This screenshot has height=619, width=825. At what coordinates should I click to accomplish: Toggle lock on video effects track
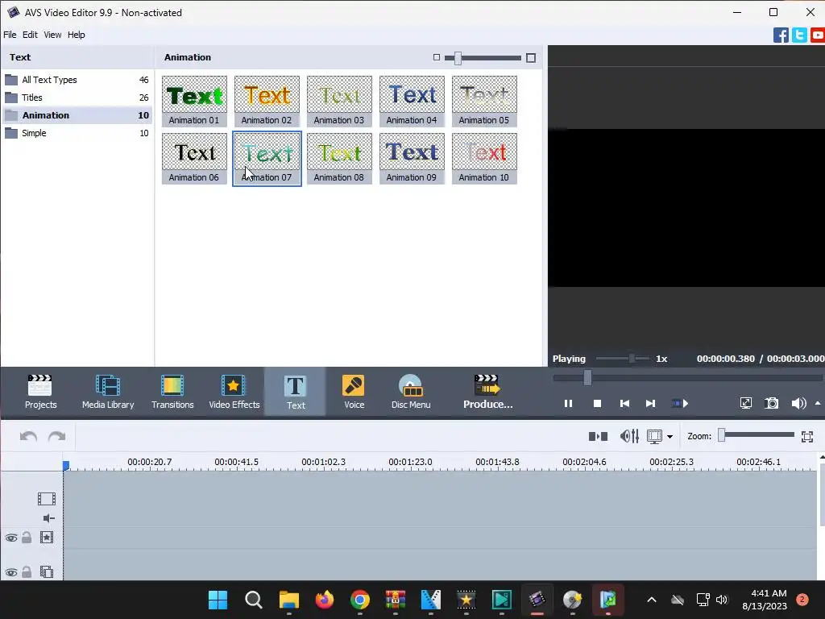(x=27, y=538)
